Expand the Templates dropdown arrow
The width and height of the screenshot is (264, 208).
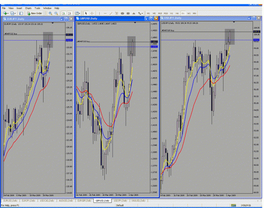[79, 13]
